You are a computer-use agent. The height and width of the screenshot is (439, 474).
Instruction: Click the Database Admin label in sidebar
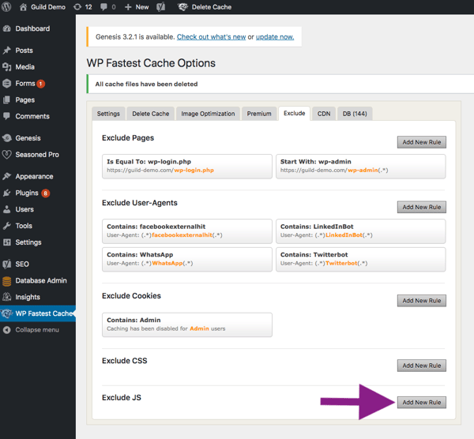(x=41, y=280)
